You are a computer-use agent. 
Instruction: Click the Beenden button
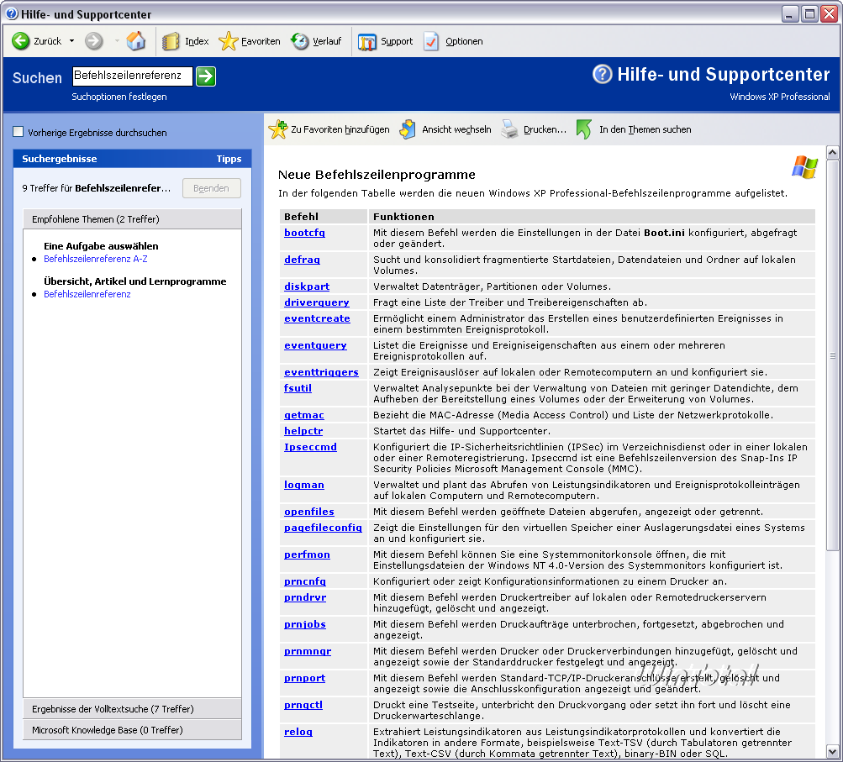(211, 188)
